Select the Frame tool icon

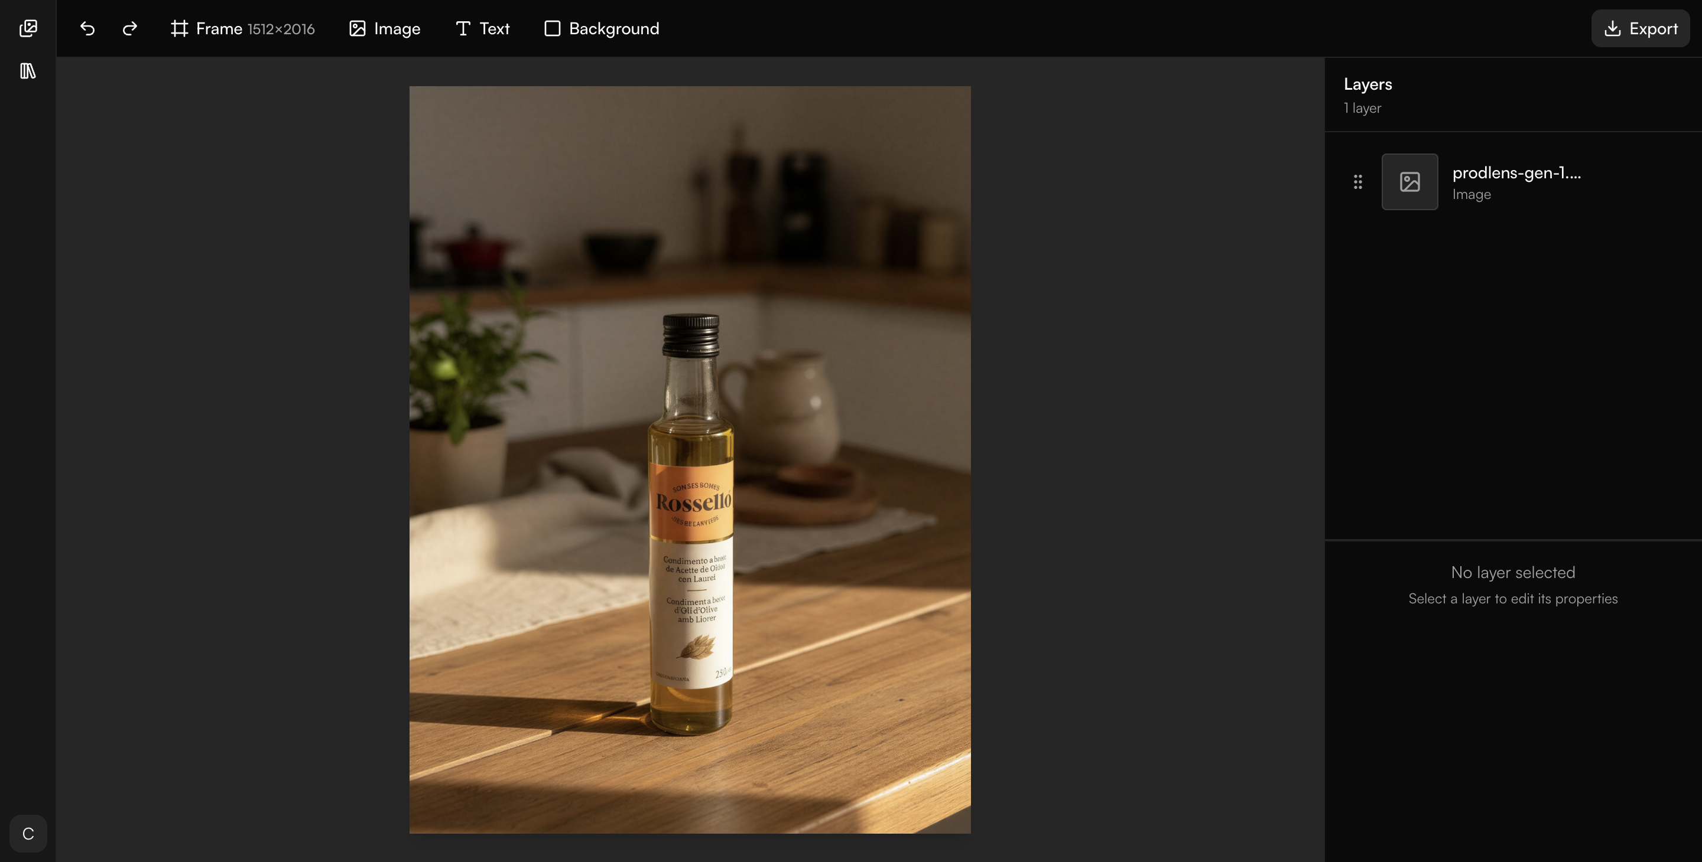click(x=179, y=28)
